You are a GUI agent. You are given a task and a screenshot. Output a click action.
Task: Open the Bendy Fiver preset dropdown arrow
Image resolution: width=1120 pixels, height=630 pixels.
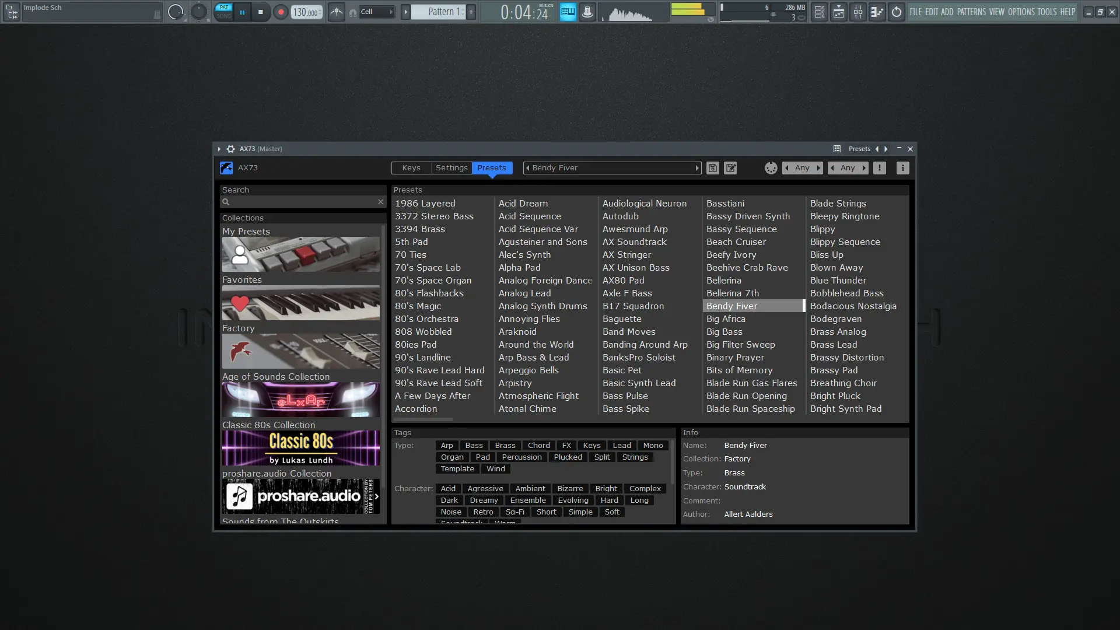pos(696,168)
